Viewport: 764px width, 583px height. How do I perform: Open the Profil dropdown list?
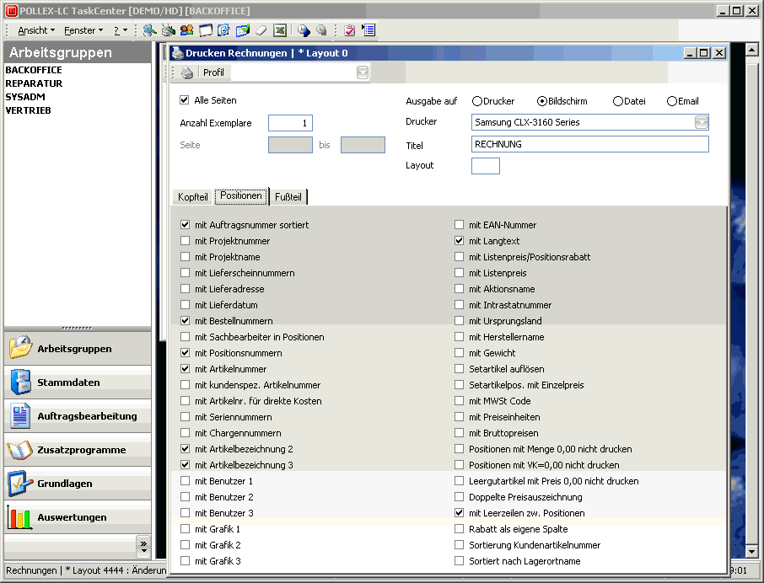363,73
